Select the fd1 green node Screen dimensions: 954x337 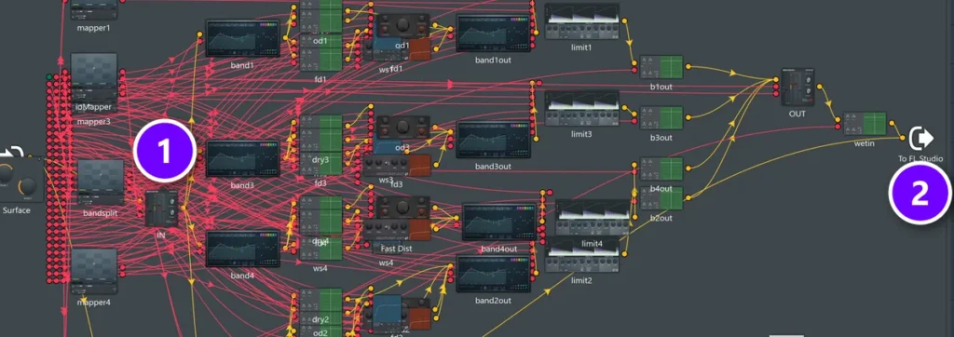pyautogui.click(x=320, y=60)
